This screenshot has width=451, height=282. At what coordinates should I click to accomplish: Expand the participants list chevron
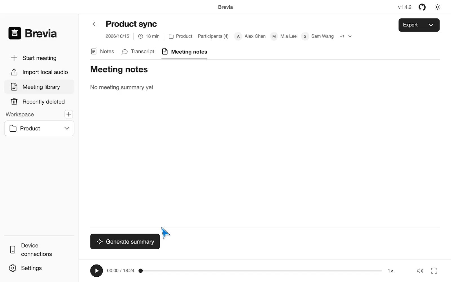[350, 36]
